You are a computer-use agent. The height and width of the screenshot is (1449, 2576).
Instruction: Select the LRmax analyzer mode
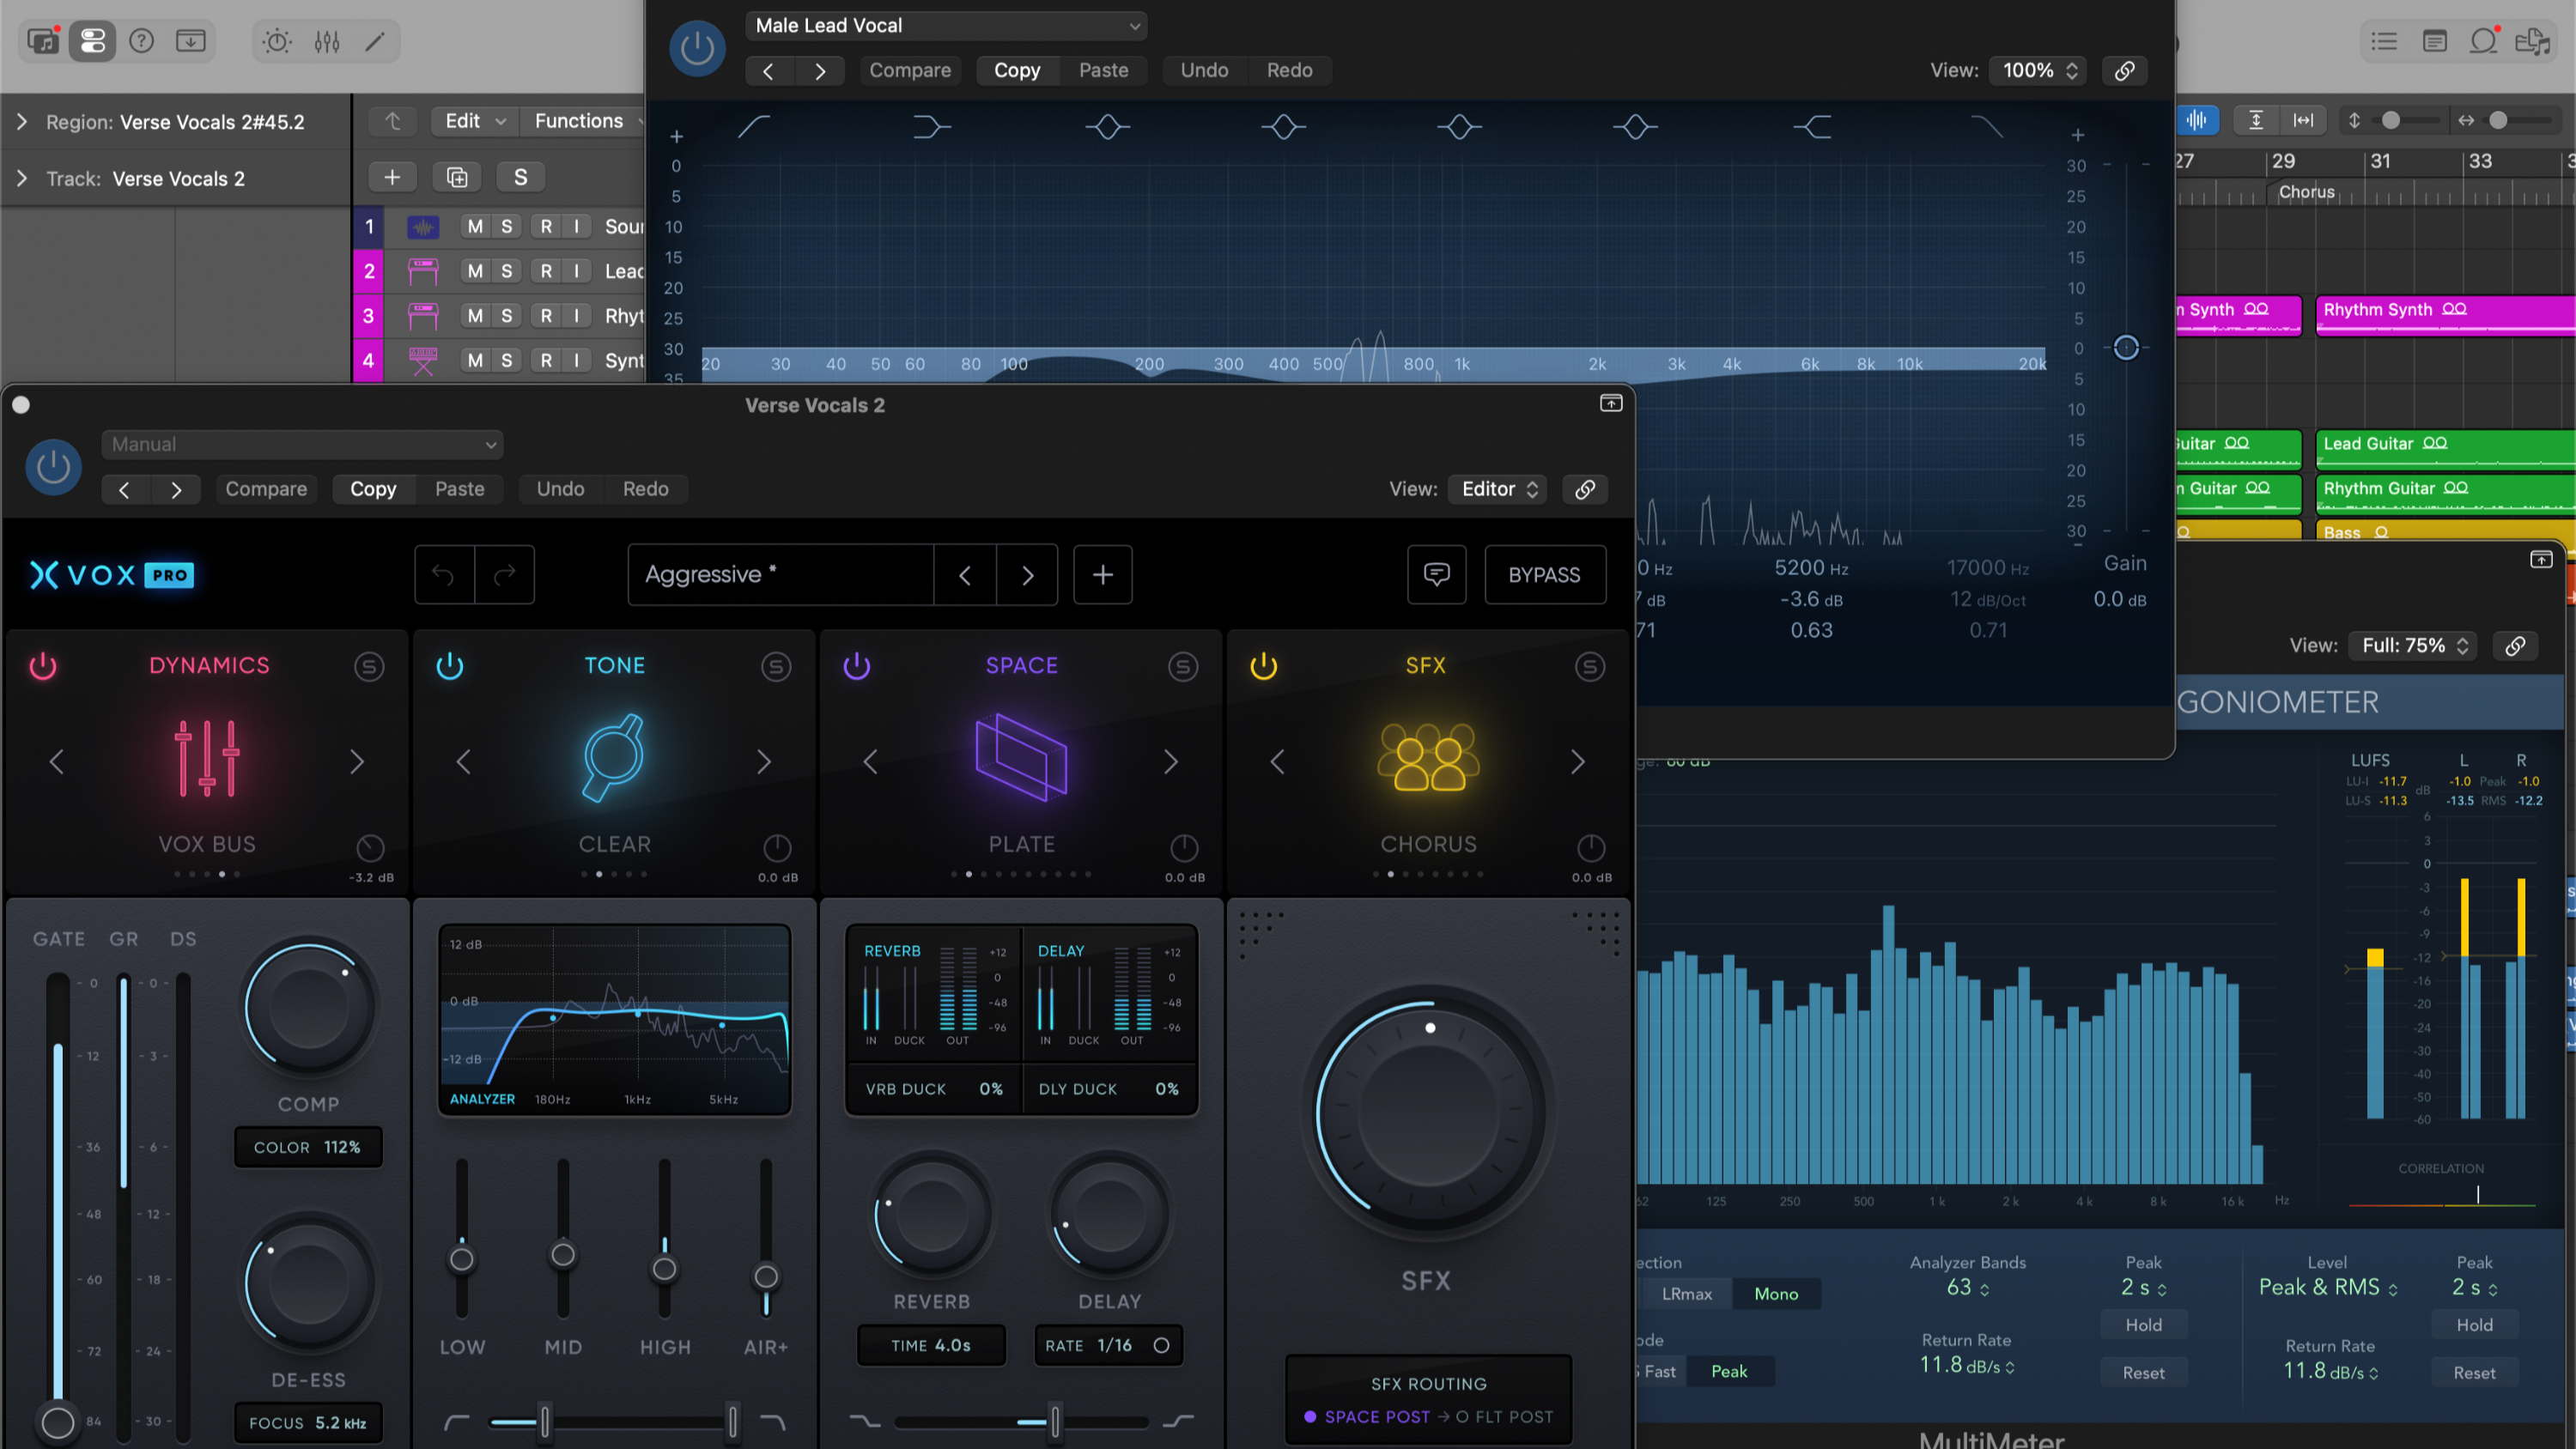(1687, 1294)
